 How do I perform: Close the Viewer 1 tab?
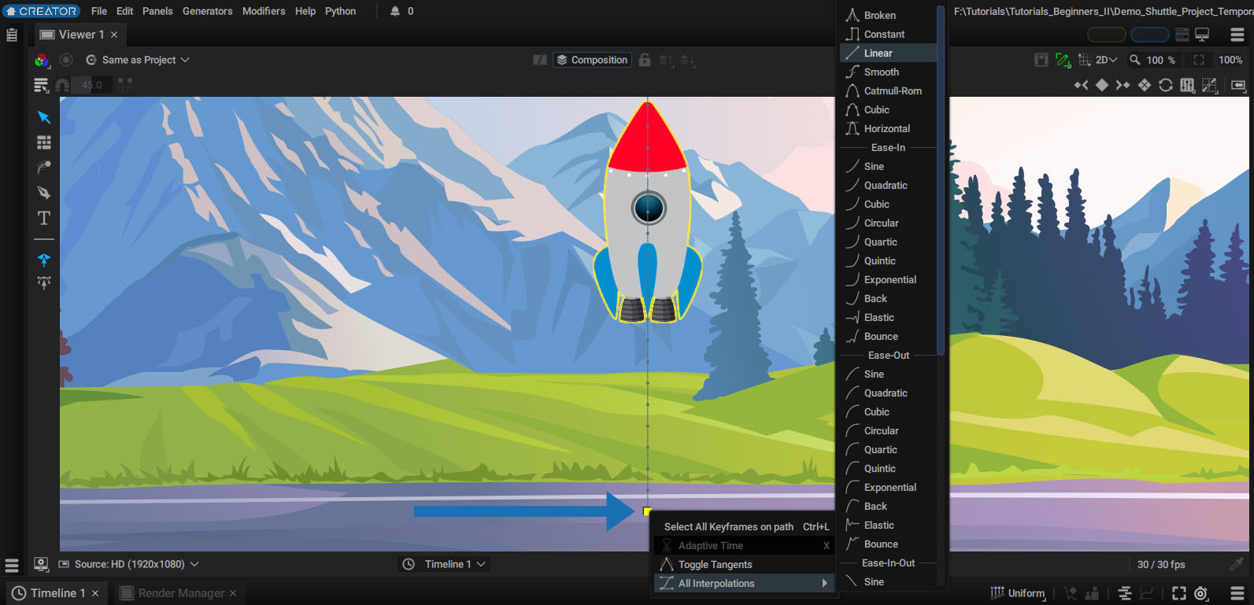point(114,35)
